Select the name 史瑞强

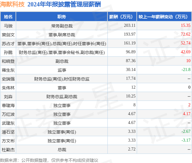(x=8, y=79)
